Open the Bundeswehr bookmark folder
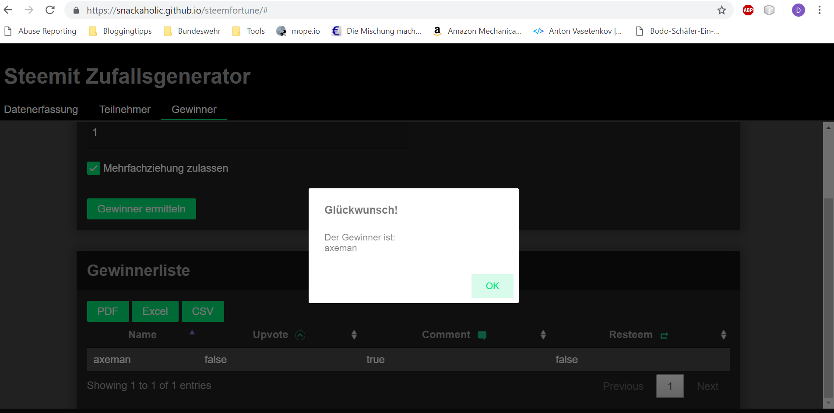This screenshot has width=834, height=413. (x=192, y=31)
